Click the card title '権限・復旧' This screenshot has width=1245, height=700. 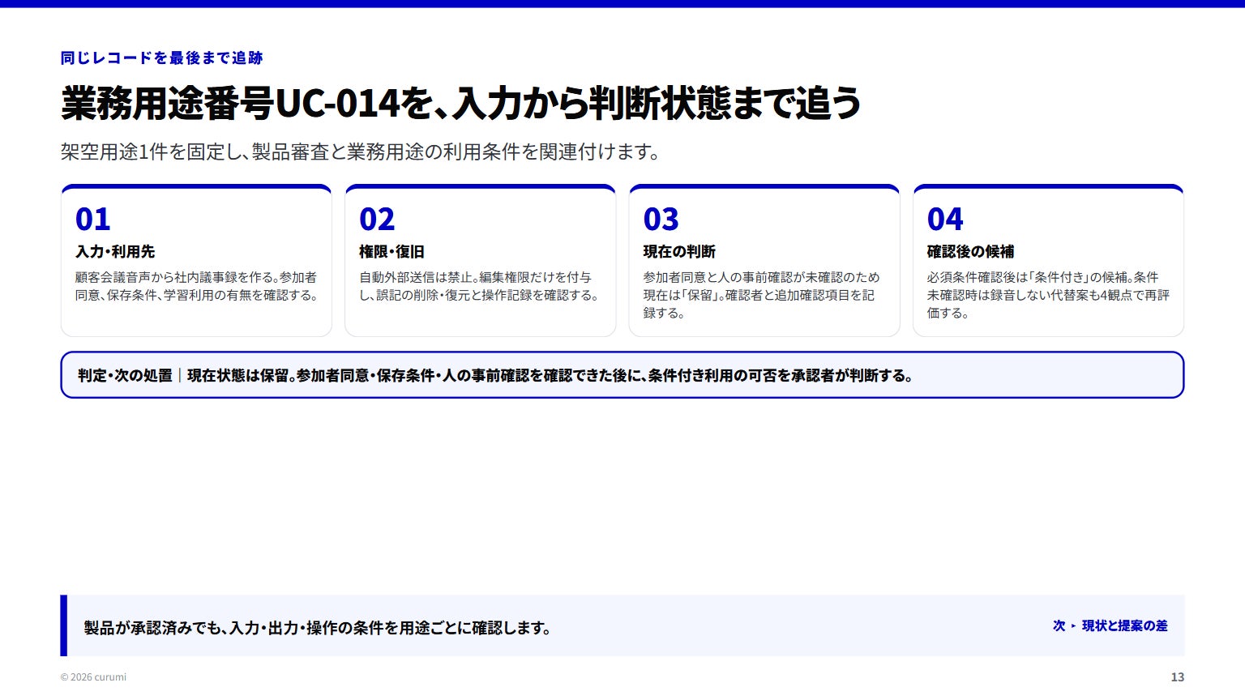(392, 251)
